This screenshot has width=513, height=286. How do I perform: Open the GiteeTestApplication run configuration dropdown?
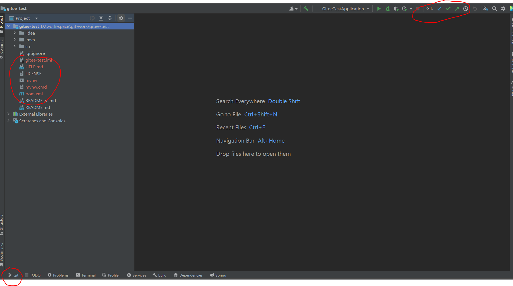tap(343, 9)
